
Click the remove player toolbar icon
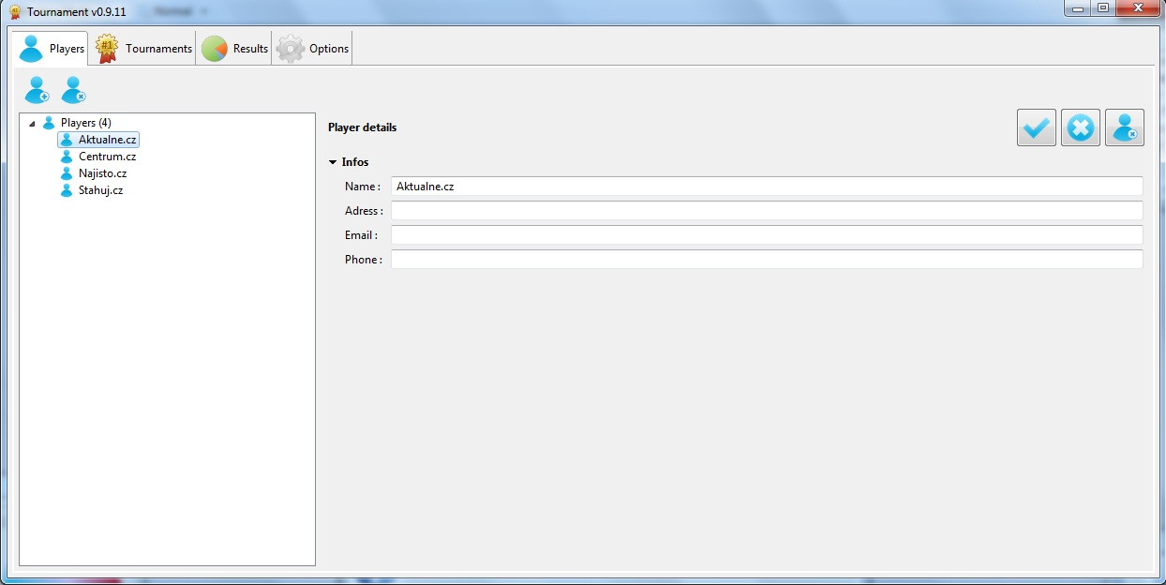tap(74, 90)
